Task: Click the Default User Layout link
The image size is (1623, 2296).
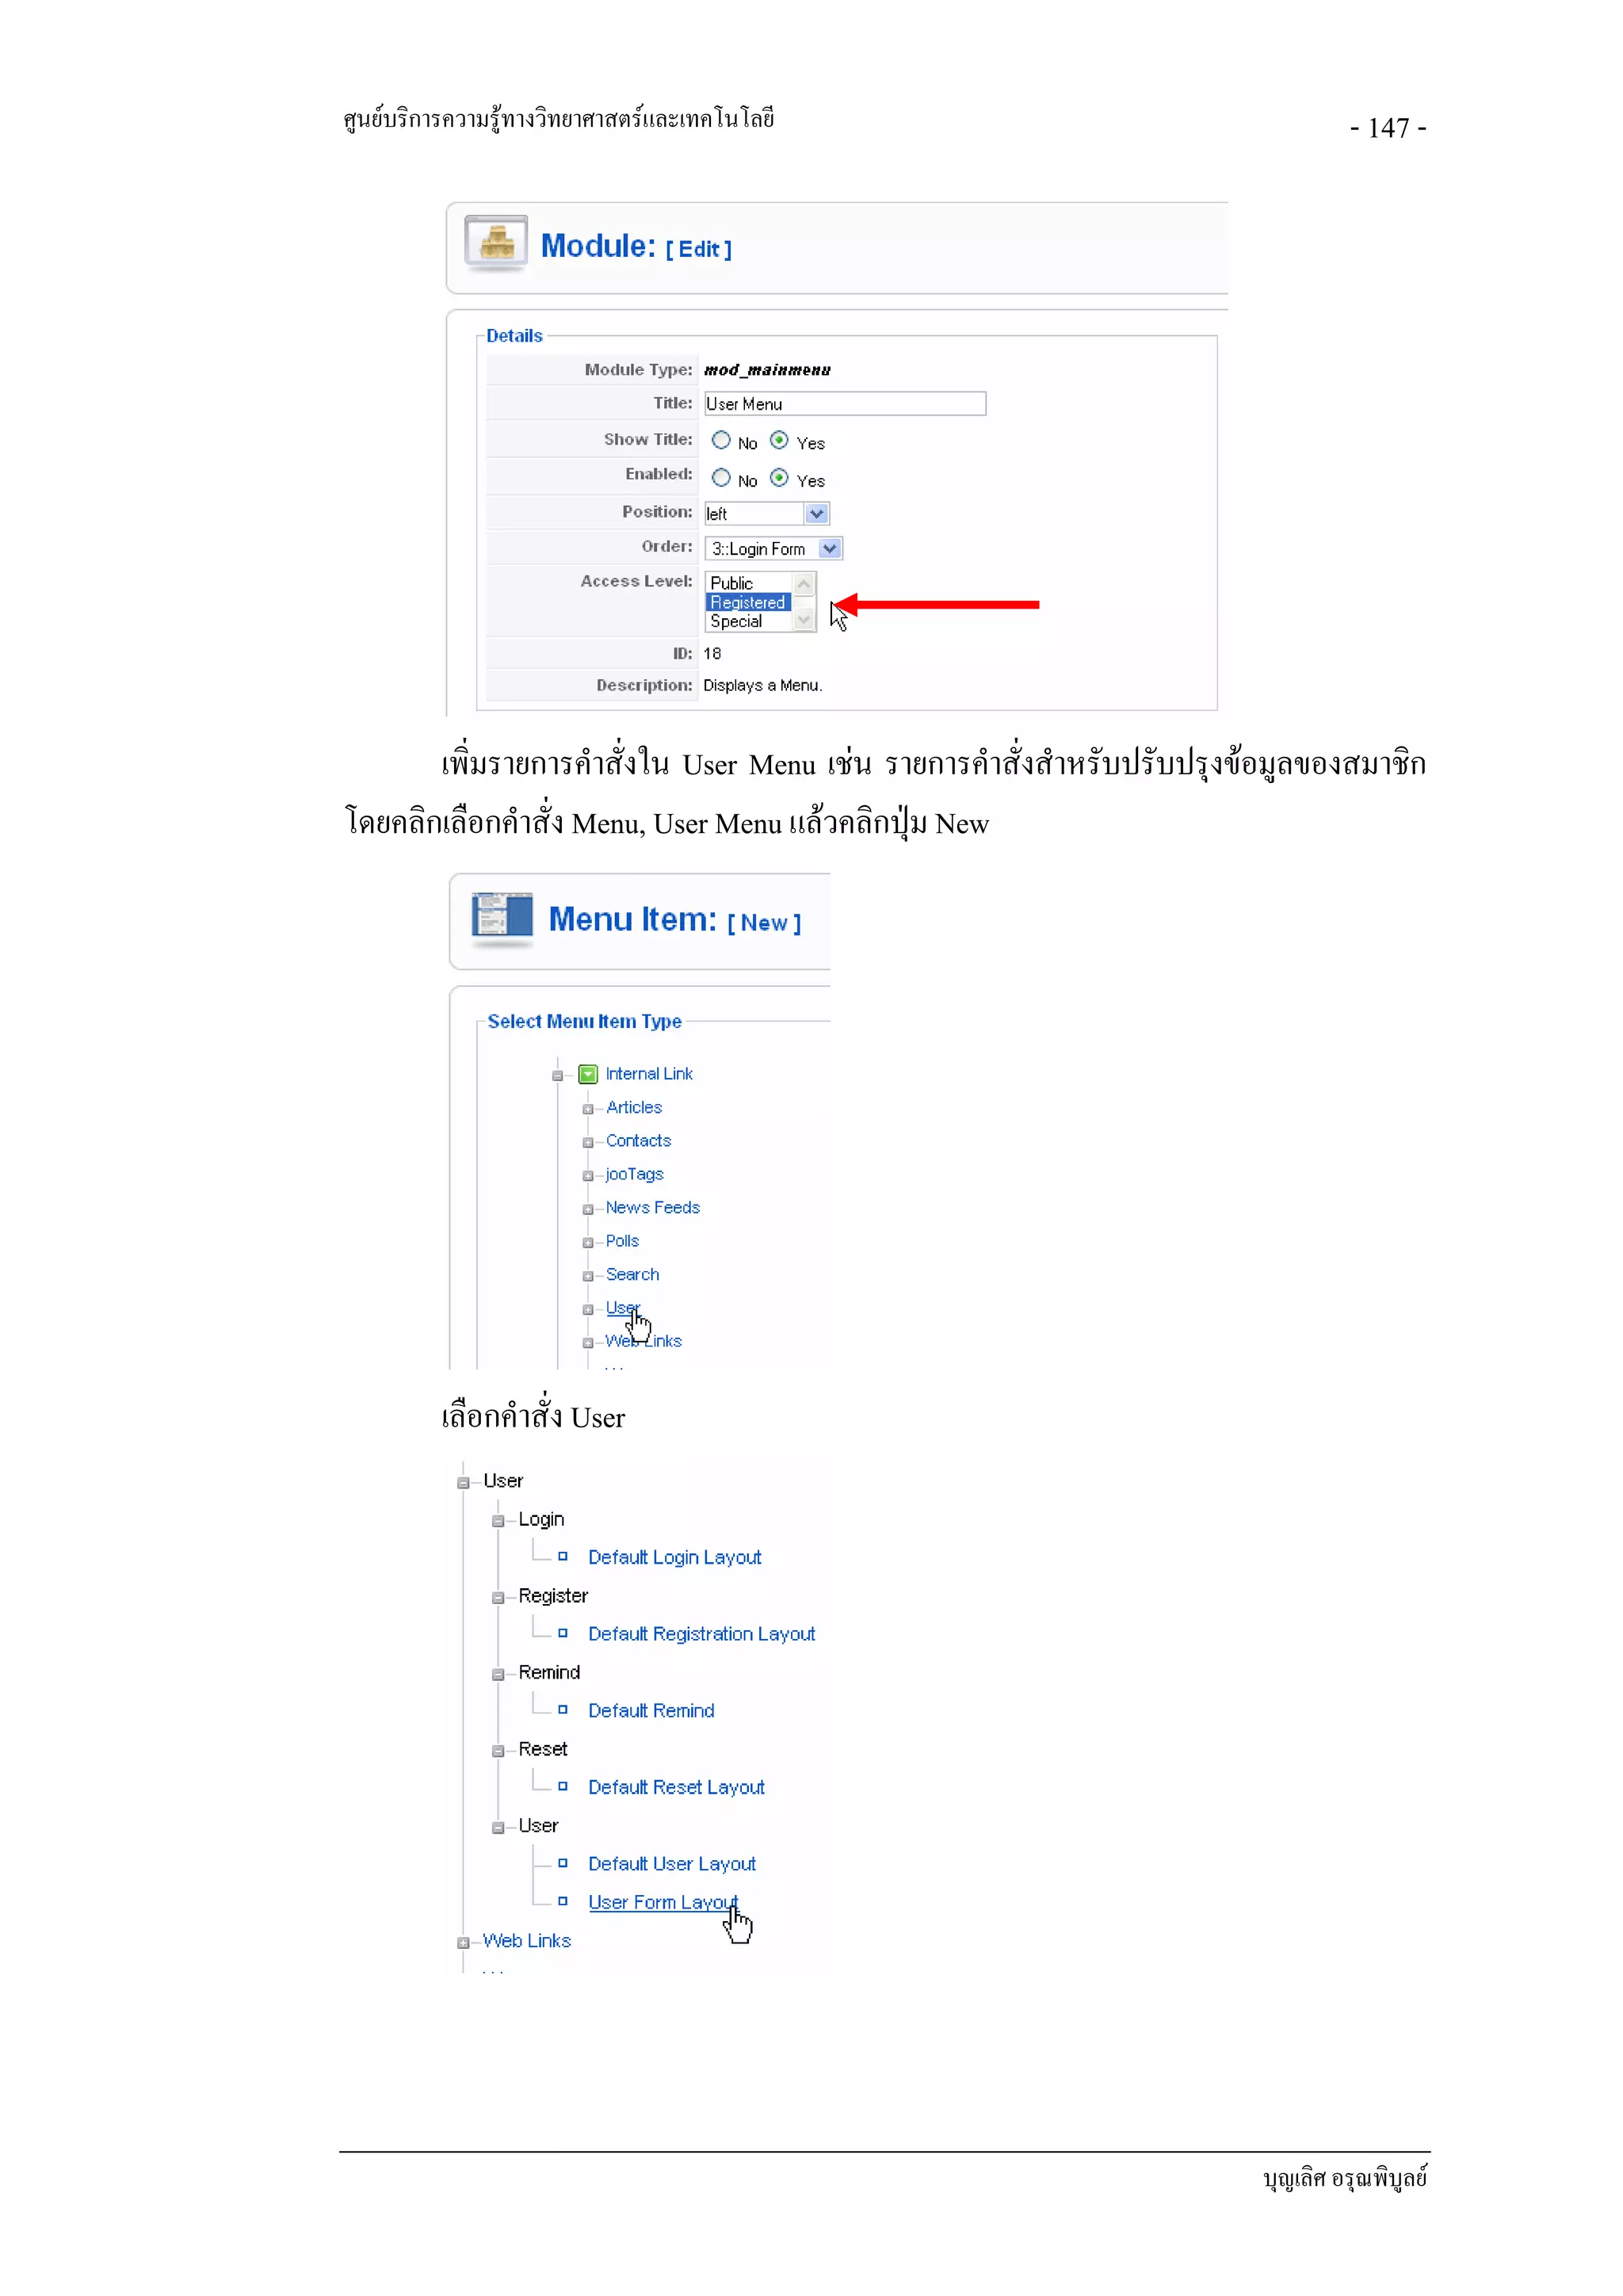Action: point(671,1863)
